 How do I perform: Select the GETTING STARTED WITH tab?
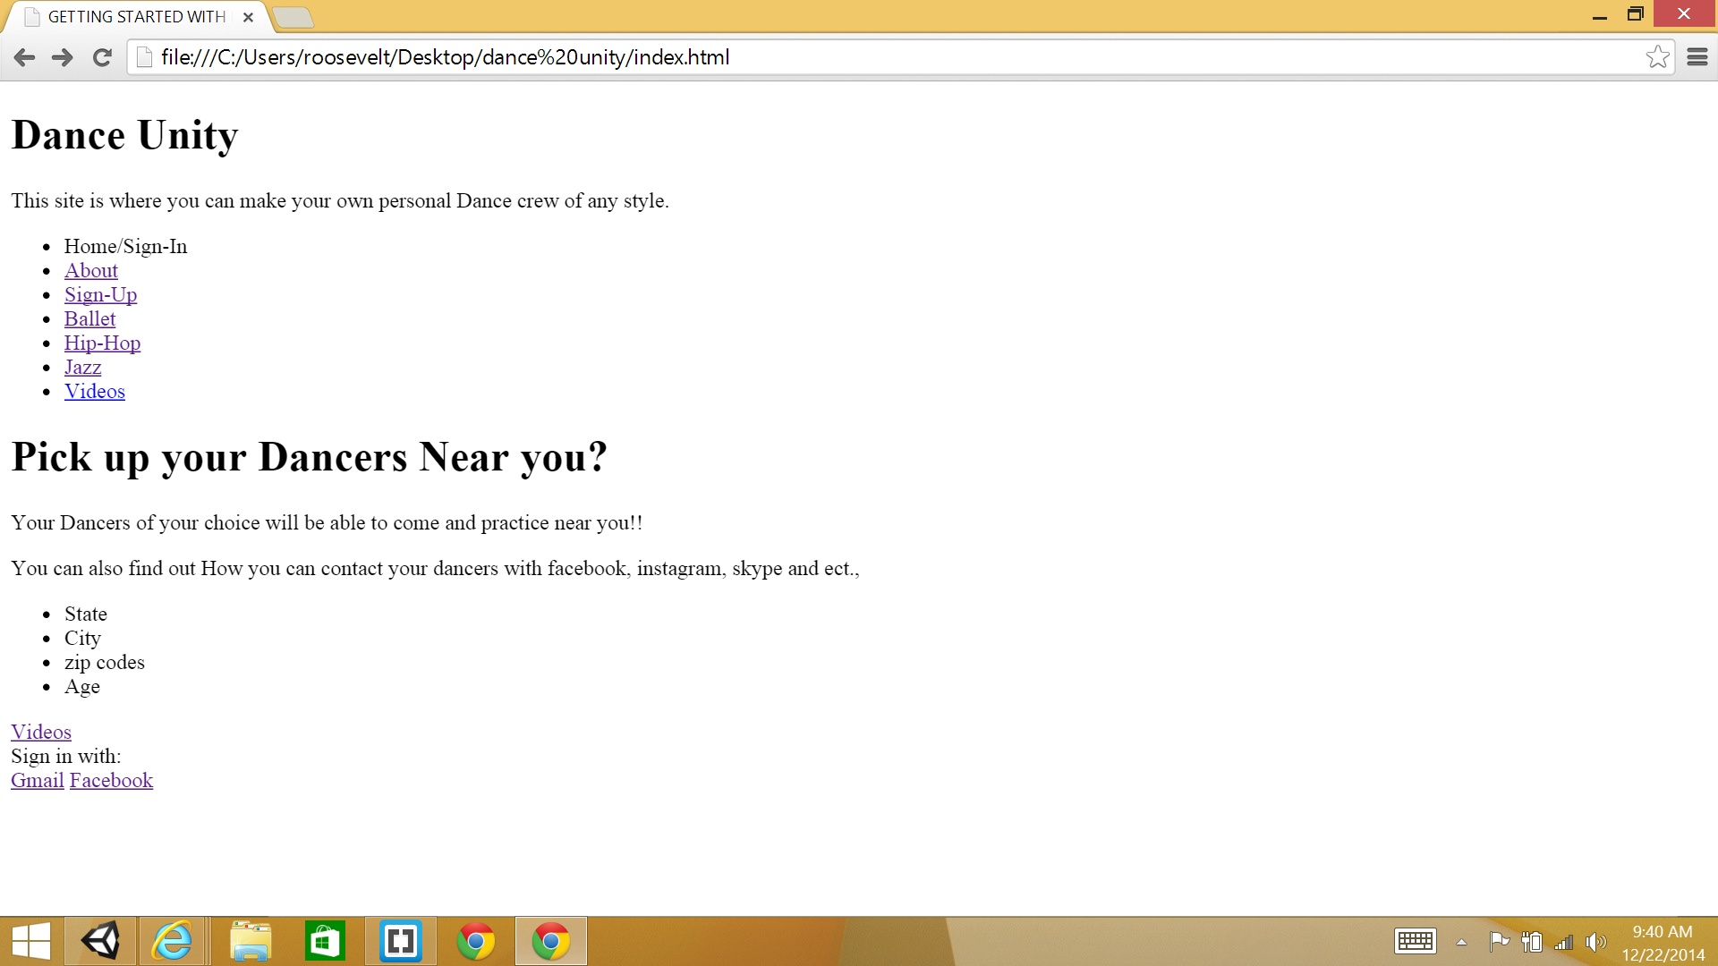[x=136, y=17]
